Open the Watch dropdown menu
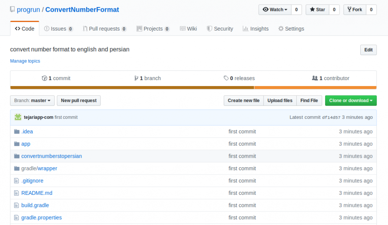Viewport: 388px width, 225px height. [x=275, y=9]
